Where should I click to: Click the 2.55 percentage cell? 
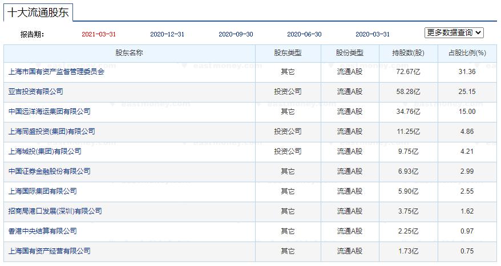(x=467, y=191)
